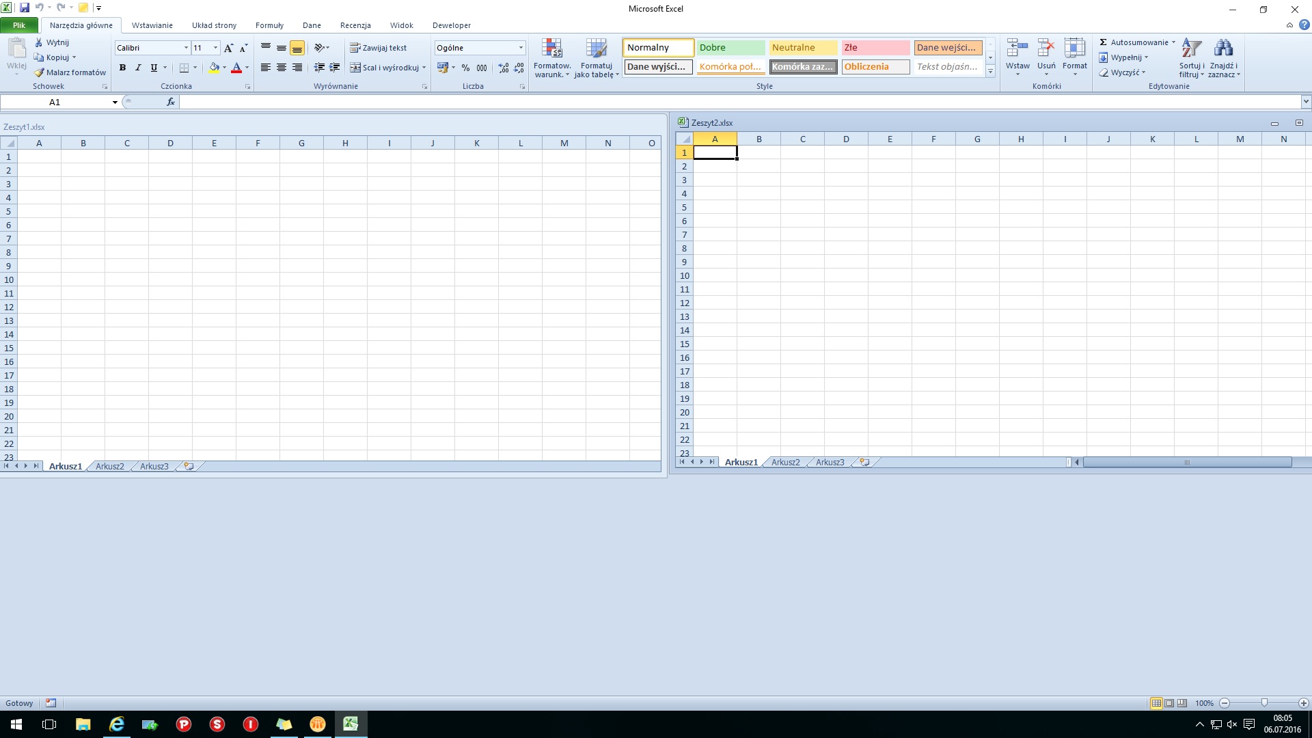
Task: Switch to the Układ strony ribbon tab
Action: pyautogui.click(x=214, y=25)
